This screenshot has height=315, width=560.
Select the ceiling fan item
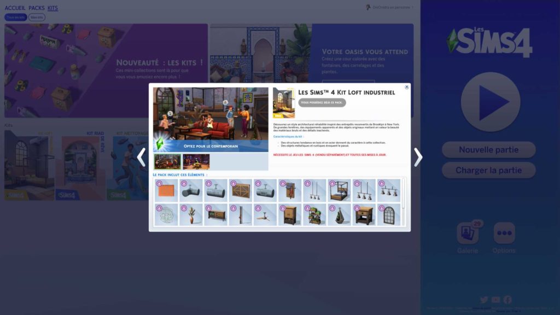point(265,215)
